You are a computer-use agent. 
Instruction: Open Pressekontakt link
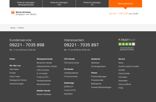coord(97,80)
